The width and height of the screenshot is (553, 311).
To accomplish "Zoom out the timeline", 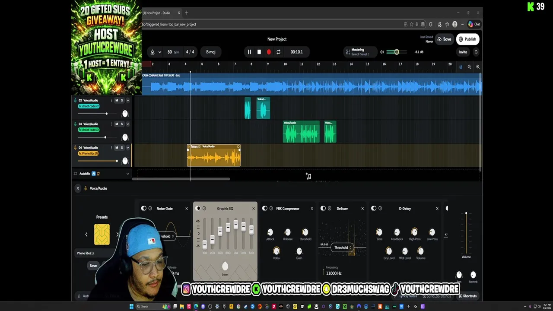I will 469,67.
